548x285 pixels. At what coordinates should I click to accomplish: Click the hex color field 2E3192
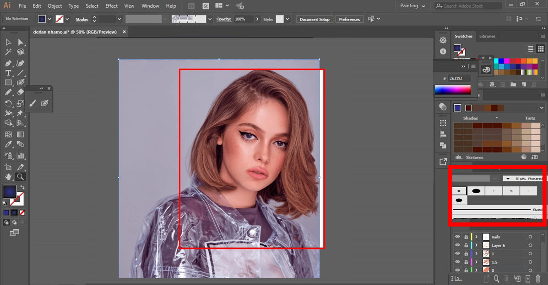coord(459,78)
